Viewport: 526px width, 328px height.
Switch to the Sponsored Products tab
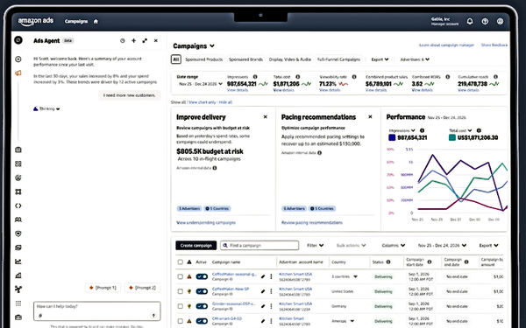click(204, 59)
